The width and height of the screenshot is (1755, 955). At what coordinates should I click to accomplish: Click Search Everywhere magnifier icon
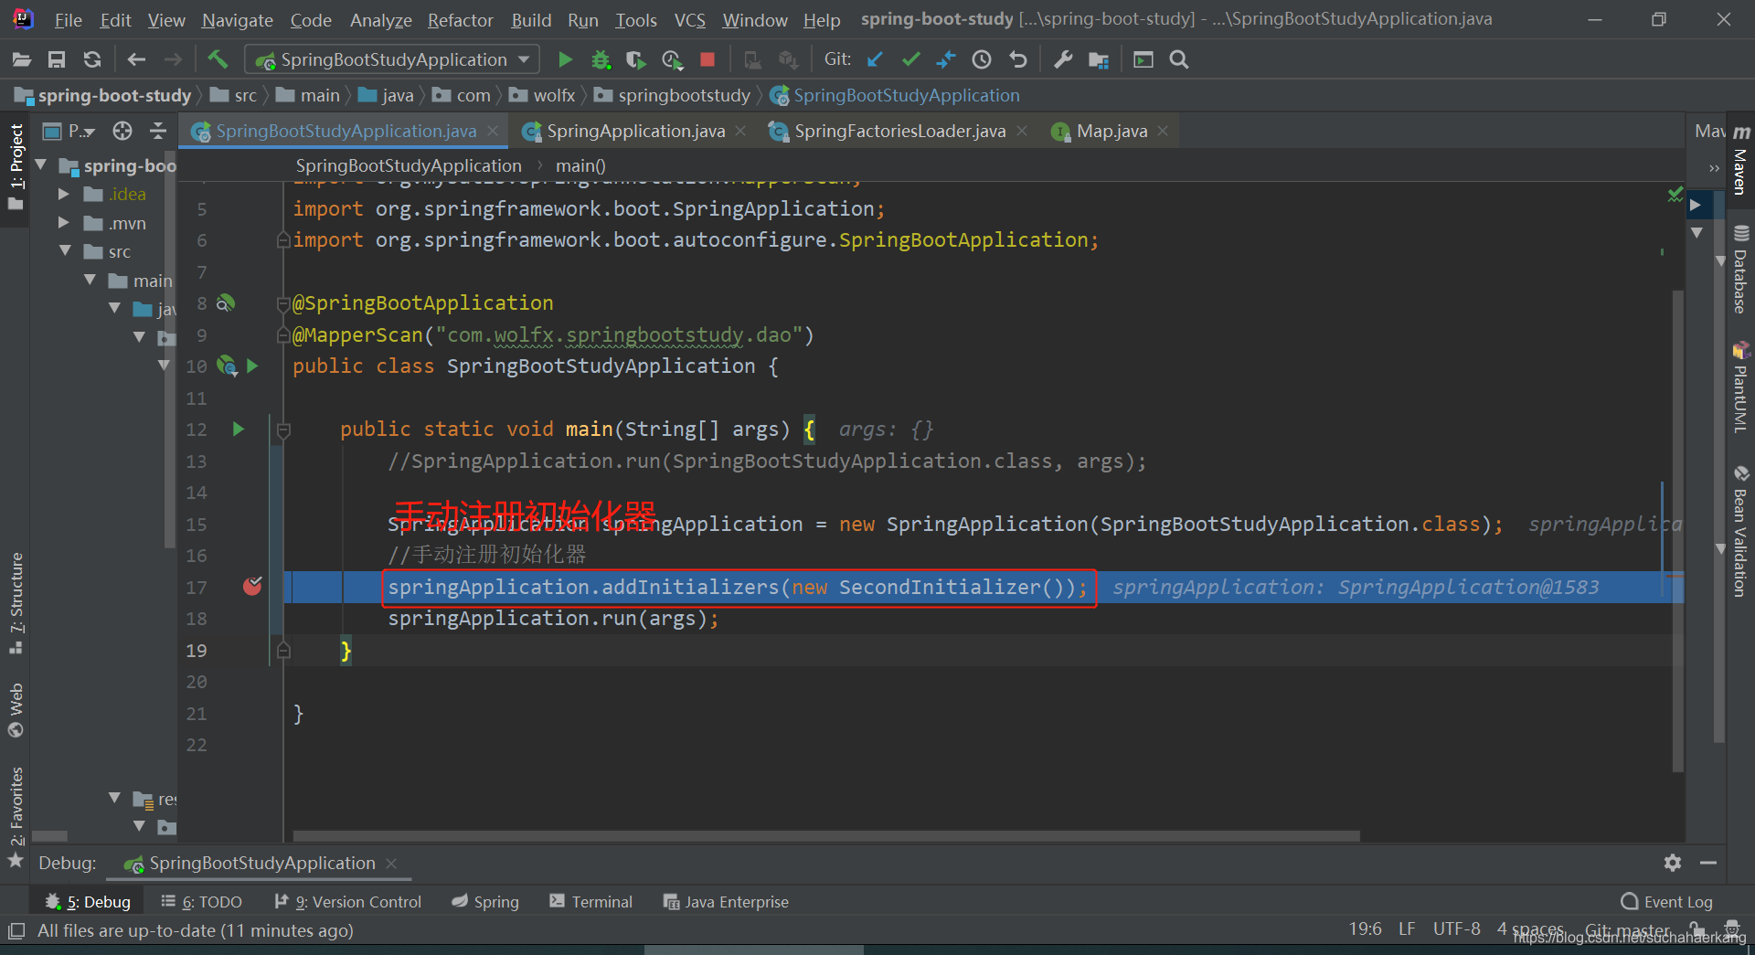1179,59
